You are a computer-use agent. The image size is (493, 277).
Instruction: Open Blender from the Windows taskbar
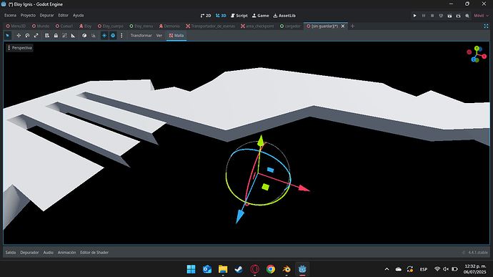pos(287,269)
